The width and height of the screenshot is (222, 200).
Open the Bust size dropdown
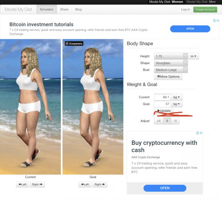tap(171, 70)
